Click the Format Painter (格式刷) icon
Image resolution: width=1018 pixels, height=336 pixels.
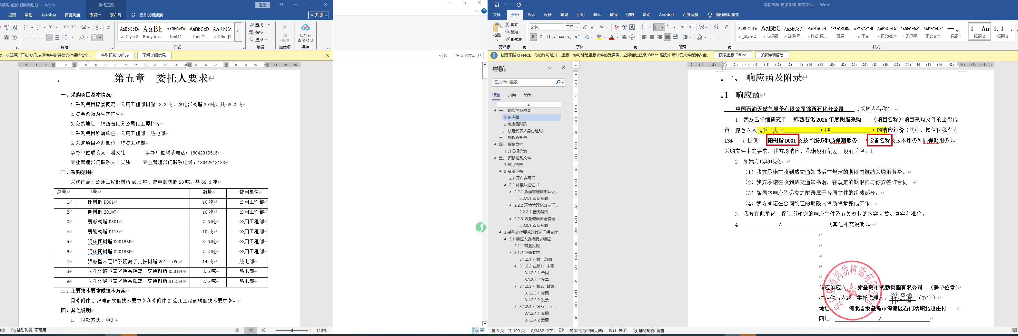(x=508, y=40)
